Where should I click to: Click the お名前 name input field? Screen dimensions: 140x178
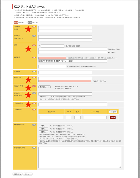coord(65,31)
